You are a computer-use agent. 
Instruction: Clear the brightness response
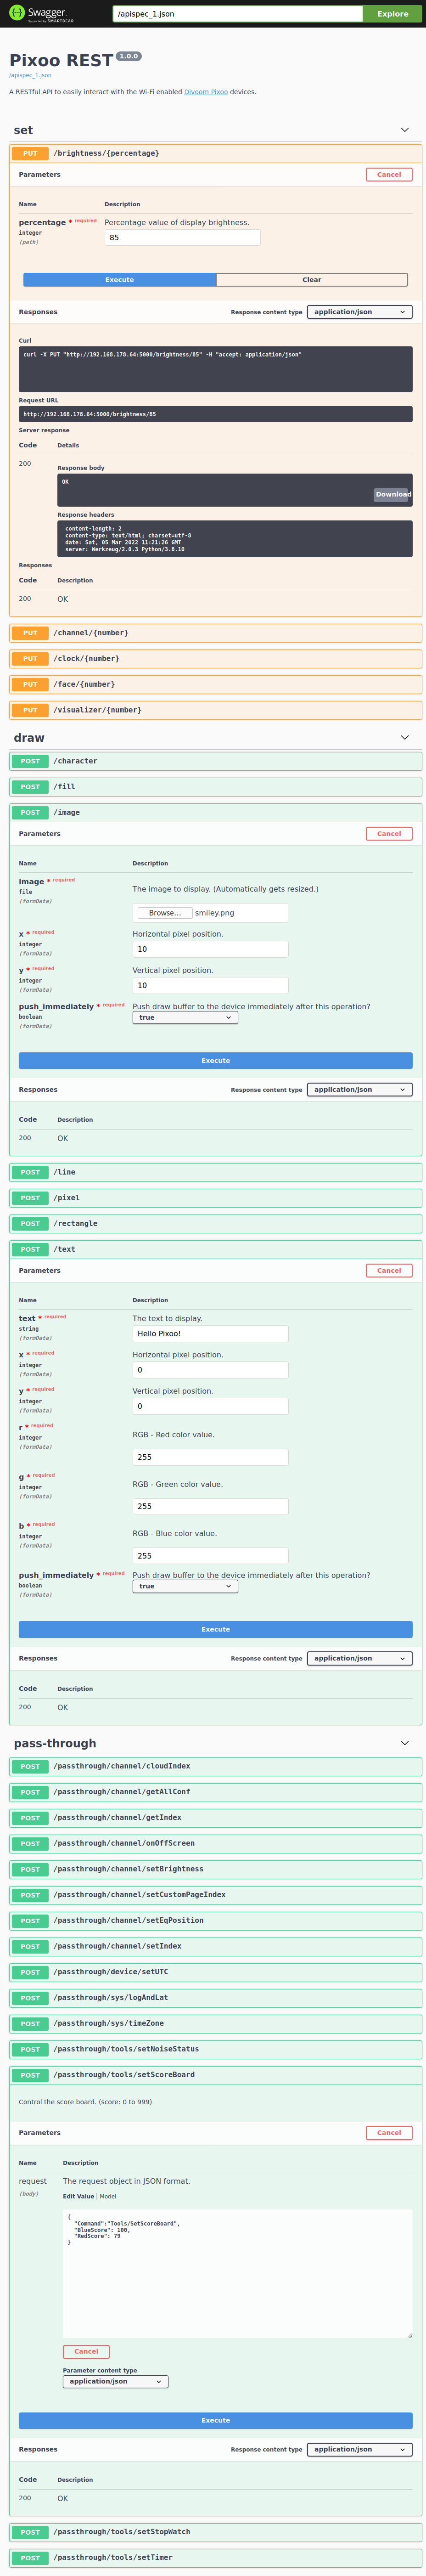(312, 280)
